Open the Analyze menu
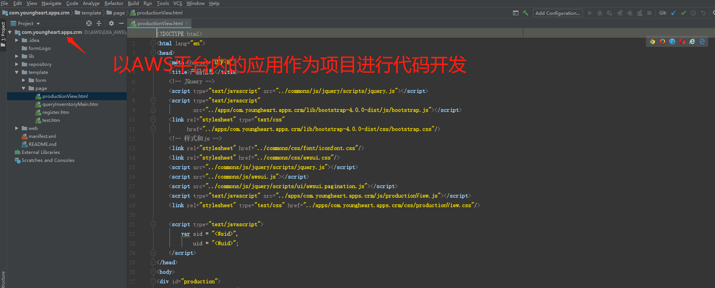 [91, 3]
